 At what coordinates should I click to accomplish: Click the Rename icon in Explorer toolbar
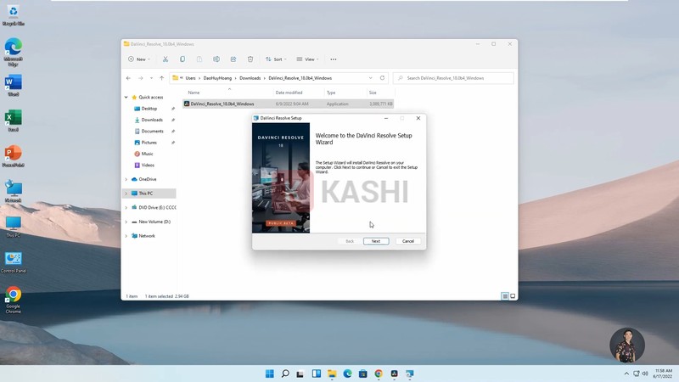216,59
